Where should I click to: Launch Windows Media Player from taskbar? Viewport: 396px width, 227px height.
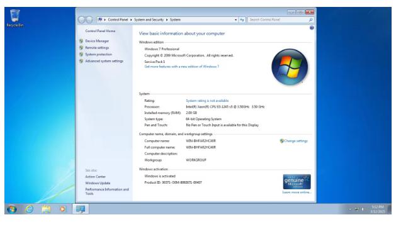point(62,209)
